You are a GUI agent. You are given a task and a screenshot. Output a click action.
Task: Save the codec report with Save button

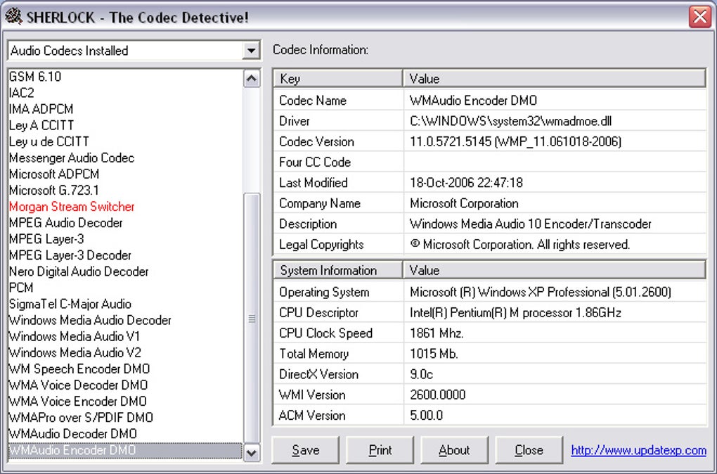coord(306,450)
